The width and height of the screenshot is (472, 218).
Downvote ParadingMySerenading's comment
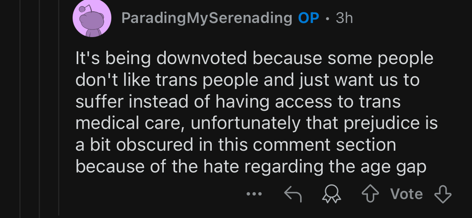(x=443, y=194)
